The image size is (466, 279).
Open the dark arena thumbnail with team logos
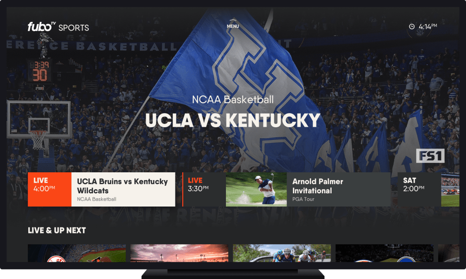[x=384, y=253]
